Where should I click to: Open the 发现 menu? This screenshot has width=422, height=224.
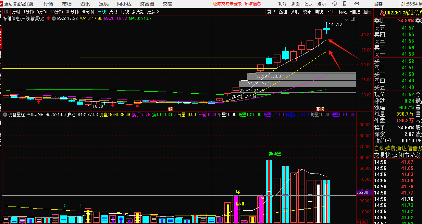click(104, 4)
